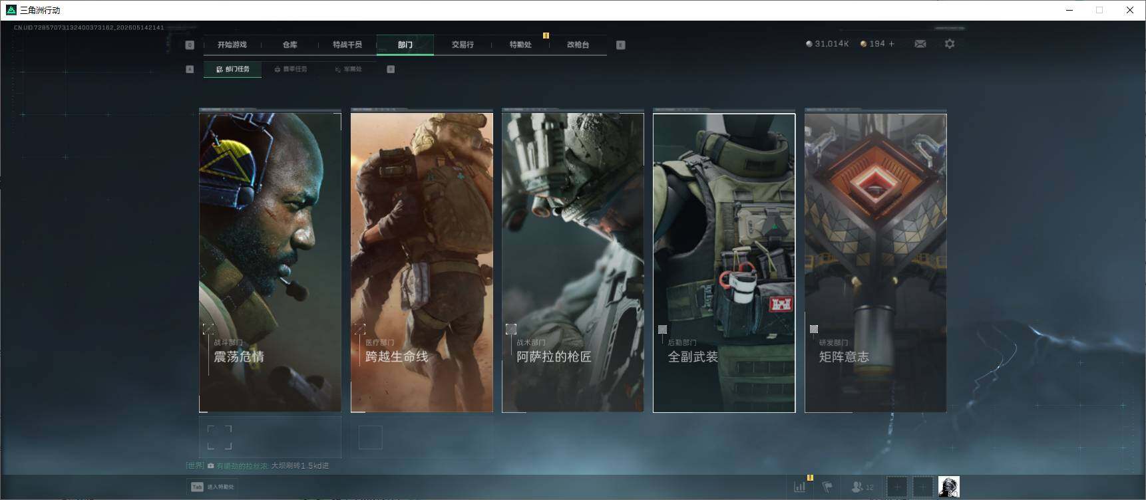Click the silver currency coin icon
The image size is (1146, 500).
809,44
